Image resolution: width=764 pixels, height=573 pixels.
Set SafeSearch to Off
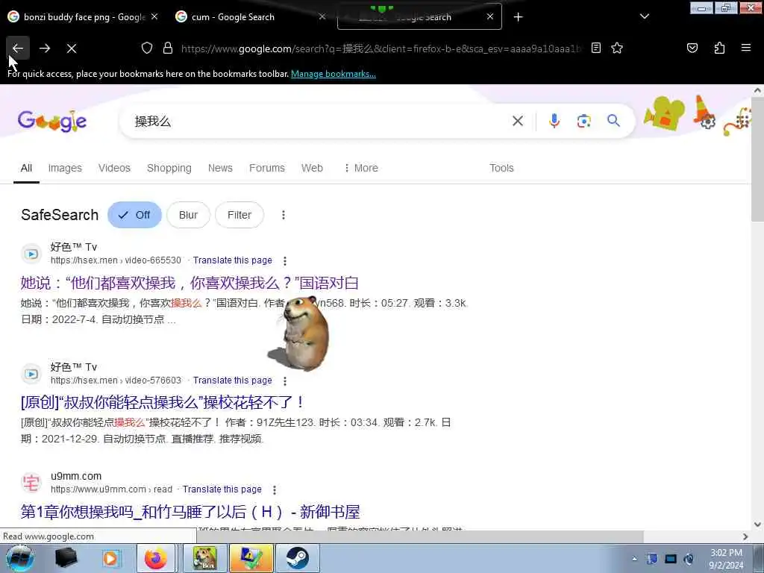pyautogui.click(x=134, y=215)
